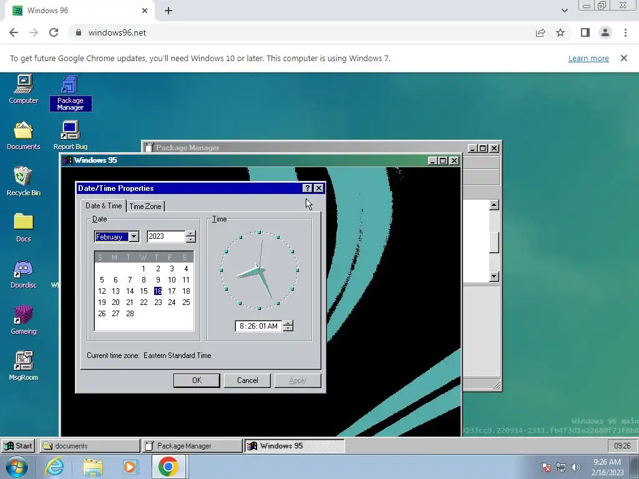This screenshot has width=639, height=479.
Task: Select February 22 in the calendar
Action: (144, 302)
